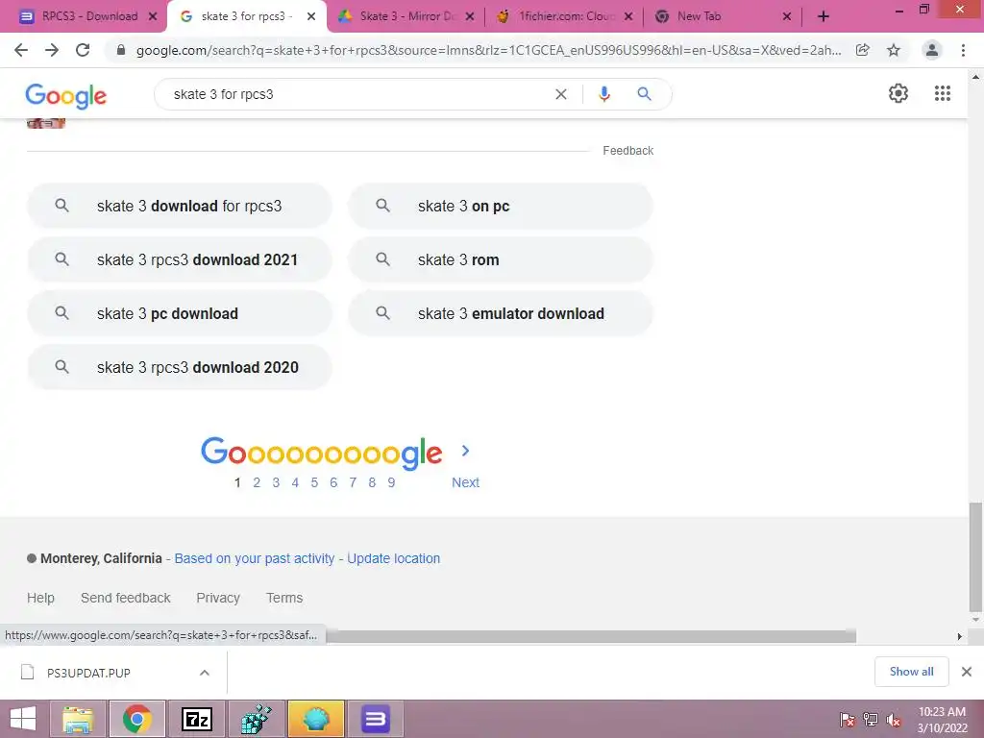
Task: Go to results page 3
Action: pos(276,482)
